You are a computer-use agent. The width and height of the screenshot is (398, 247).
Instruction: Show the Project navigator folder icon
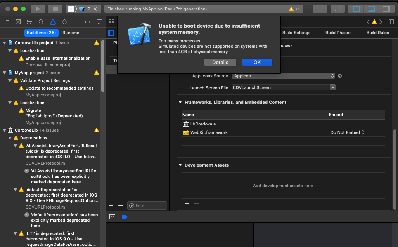[x=6, y=22]
